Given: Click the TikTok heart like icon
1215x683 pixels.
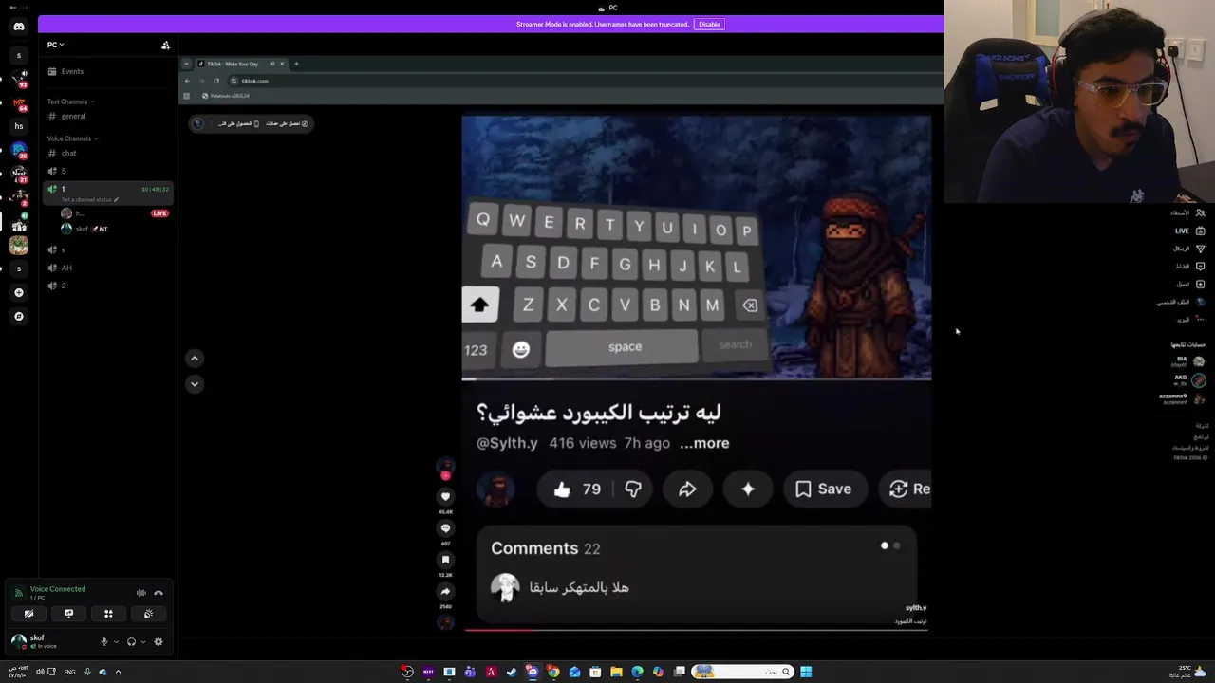Looking at the screenshot, I should click(445, 496).
